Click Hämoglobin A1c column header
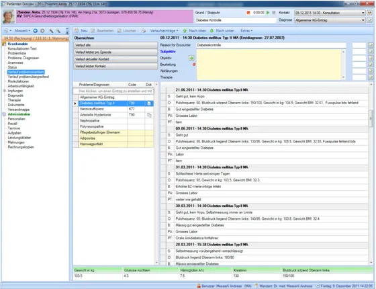 pos(205,270)
